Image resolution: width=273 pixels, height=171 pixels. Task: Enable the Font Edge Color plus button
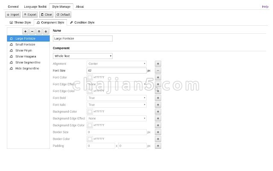(158, 91)
